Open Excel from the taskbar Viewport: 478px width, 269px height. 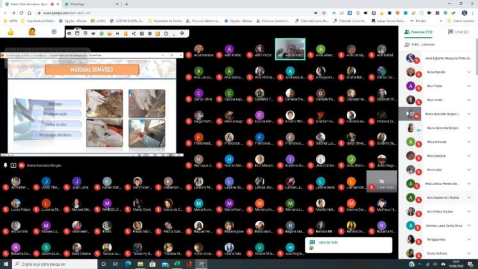[177, 264]
